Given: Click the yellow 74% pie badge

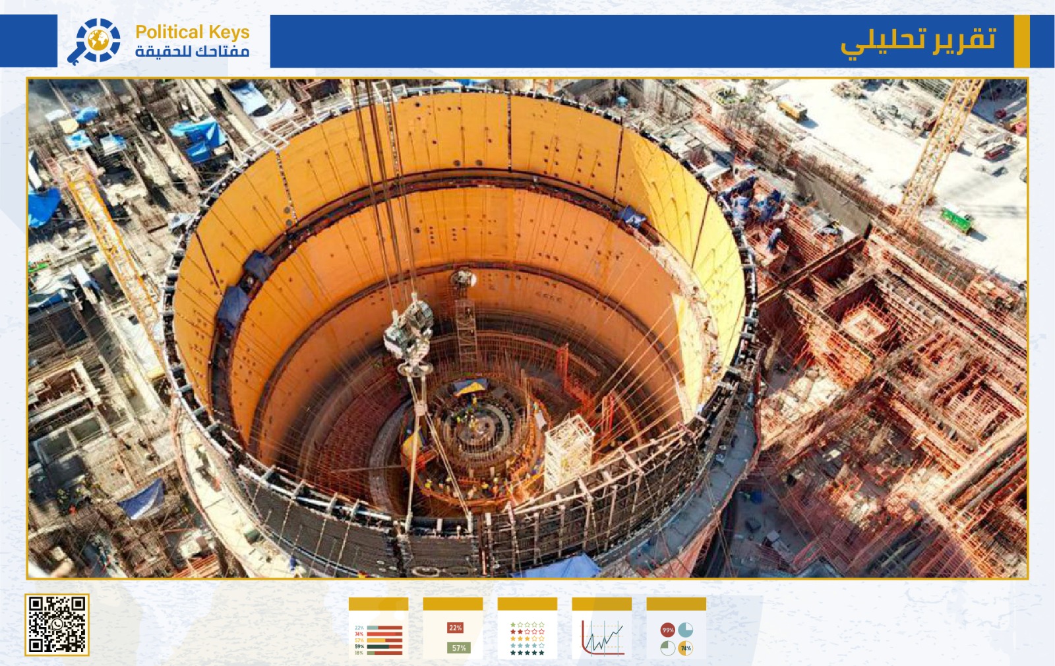Looking at the screenshot, I should (x=686, y=648).
